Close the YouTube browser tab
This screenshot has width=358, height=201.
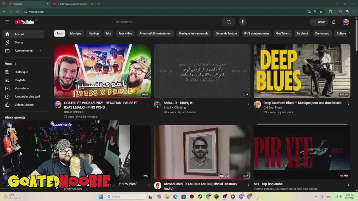[x=48, y=4]
